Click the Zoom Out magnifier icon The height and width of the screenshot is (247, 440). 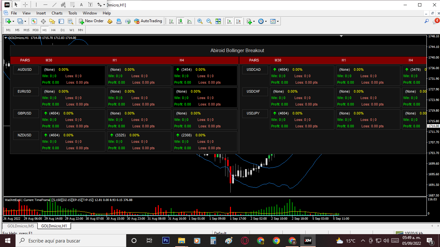(209, 21)
